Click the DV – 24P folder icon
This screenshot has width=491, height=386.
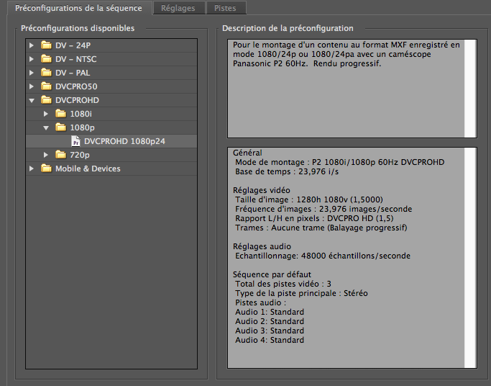tap(46, 45)
